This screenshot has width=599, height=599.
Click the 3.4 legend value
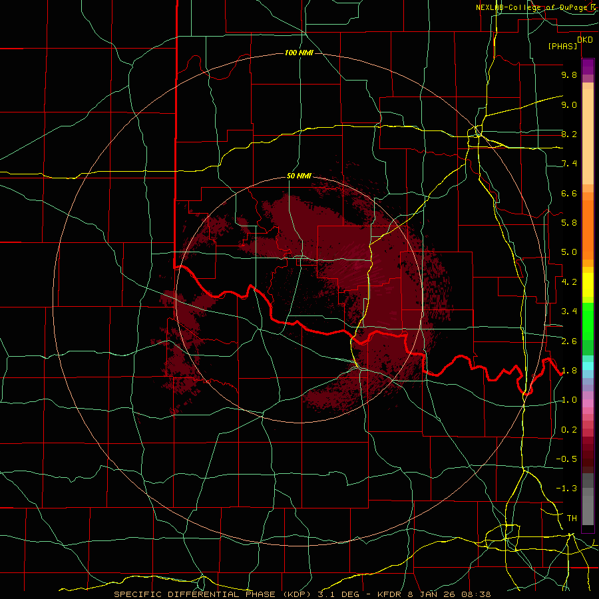(x=569, y=311)
